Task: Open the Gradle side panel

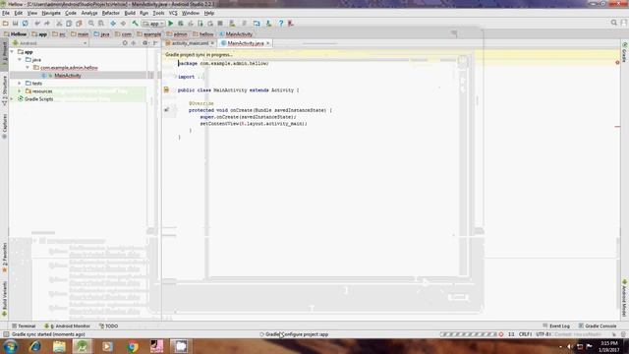Action: click(625, 52)
